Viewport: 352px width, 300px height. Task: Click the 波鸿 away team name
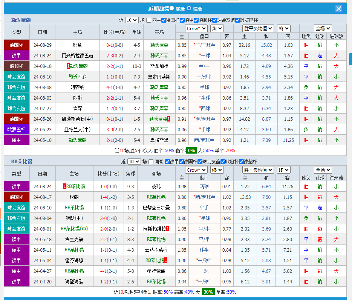156,186
